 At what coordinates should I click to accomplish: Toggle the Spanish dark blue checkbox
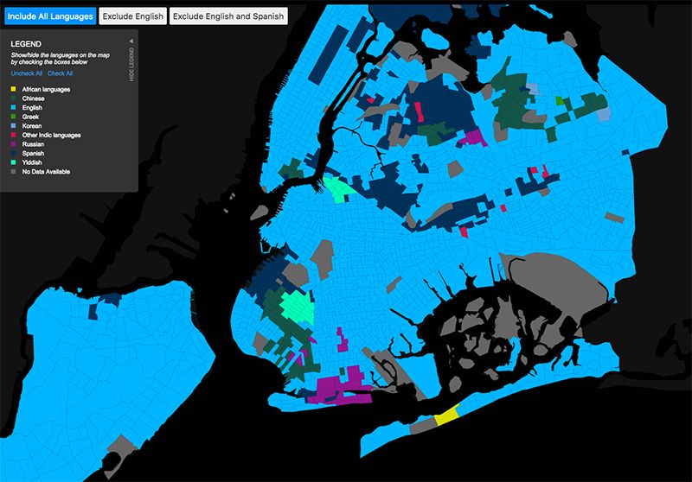point(14,154)
